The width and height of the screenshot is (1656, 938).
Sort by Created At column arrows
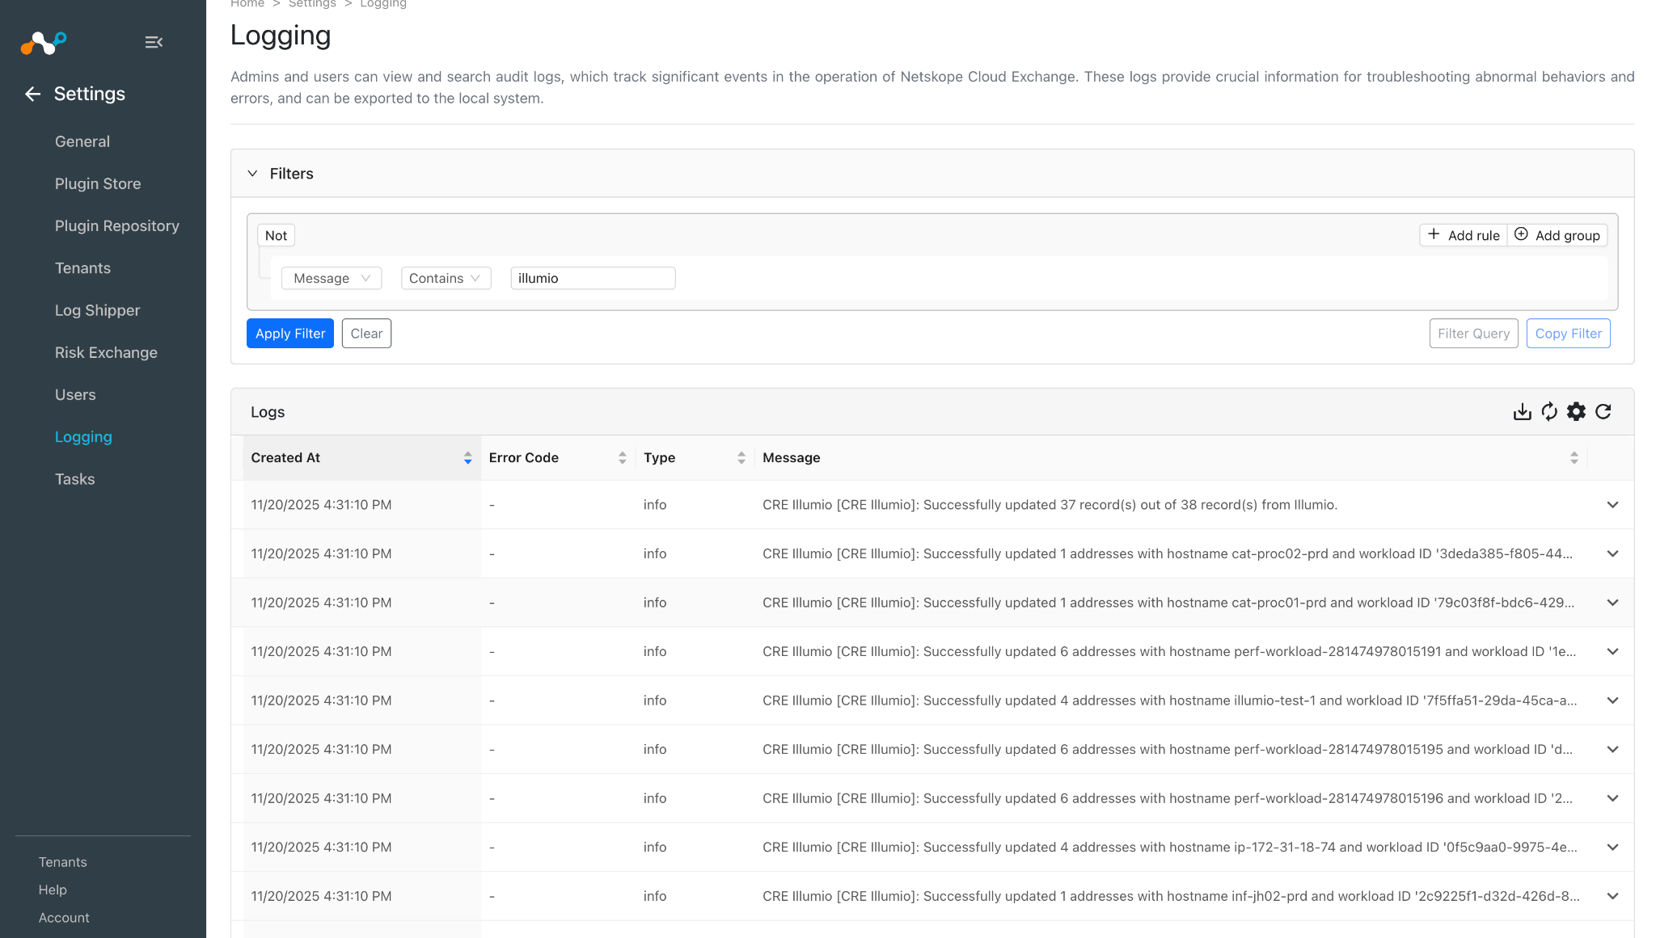(467, 458)
